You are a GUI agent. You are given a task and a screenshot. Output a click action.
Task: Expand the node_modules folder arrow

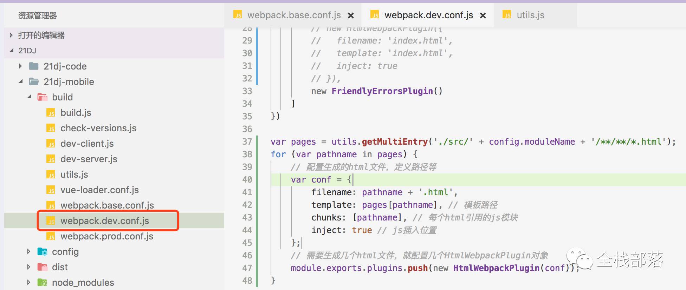pyautogui.click(x=29, y=282)
